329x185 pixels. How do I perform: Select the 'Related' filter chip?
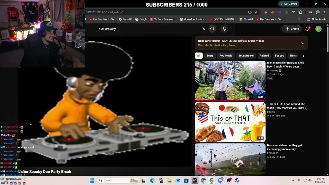(x=264, y=56)
